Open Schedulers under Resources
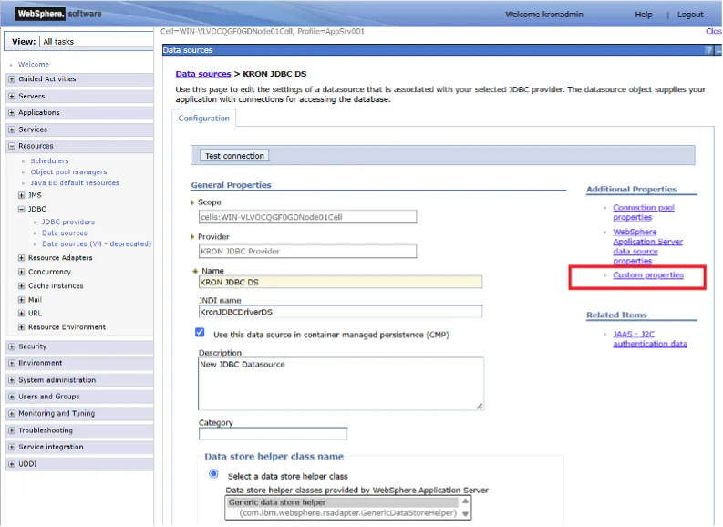The height and width of the screenshot is (527, 723). pos(49,160)
